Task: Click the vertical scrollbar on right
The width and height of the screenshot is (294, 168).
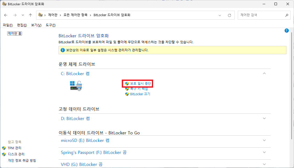Action: [x=292, y=86]
